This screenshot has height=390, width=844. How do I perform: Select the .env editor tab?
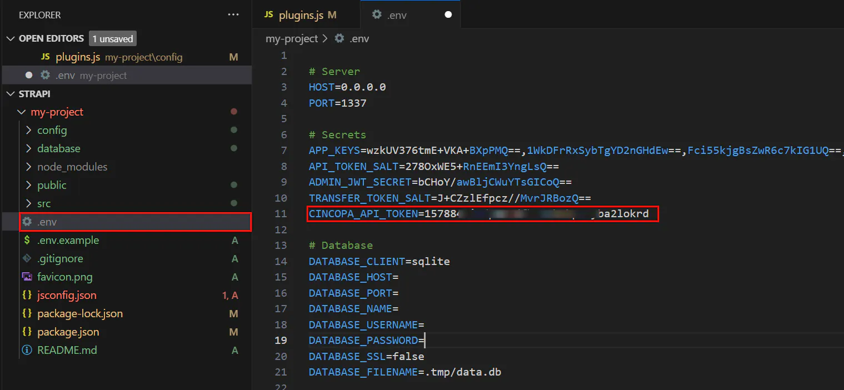[411, 15]
